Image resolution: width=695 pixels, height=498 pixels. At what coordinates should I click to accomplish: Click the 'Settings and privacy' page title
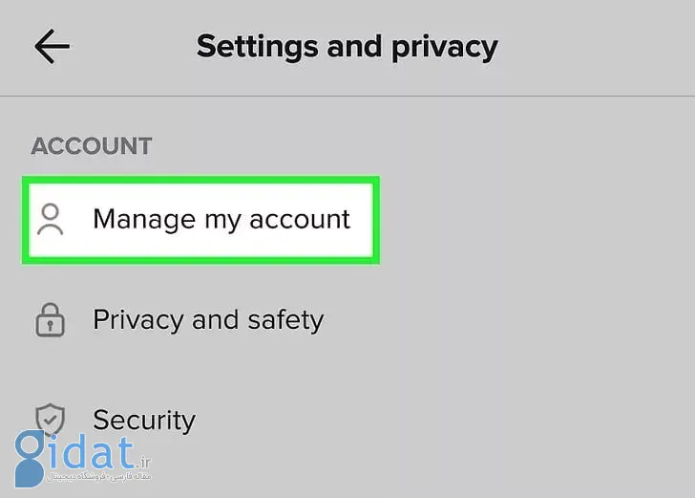[347, 47]
